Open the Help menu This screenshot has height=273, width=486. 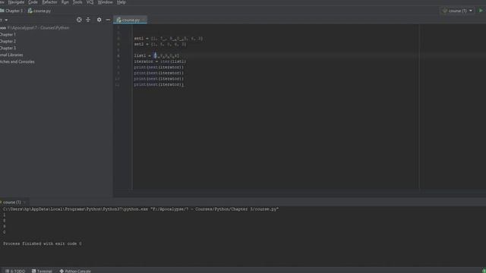click(x=121, y=2)
